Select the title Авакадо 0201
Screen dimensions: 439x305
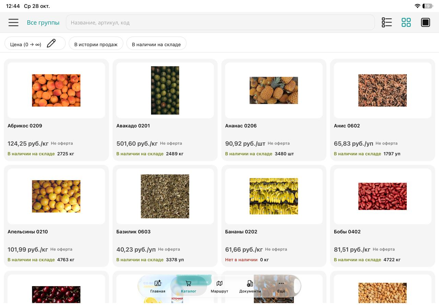point(133,126)
